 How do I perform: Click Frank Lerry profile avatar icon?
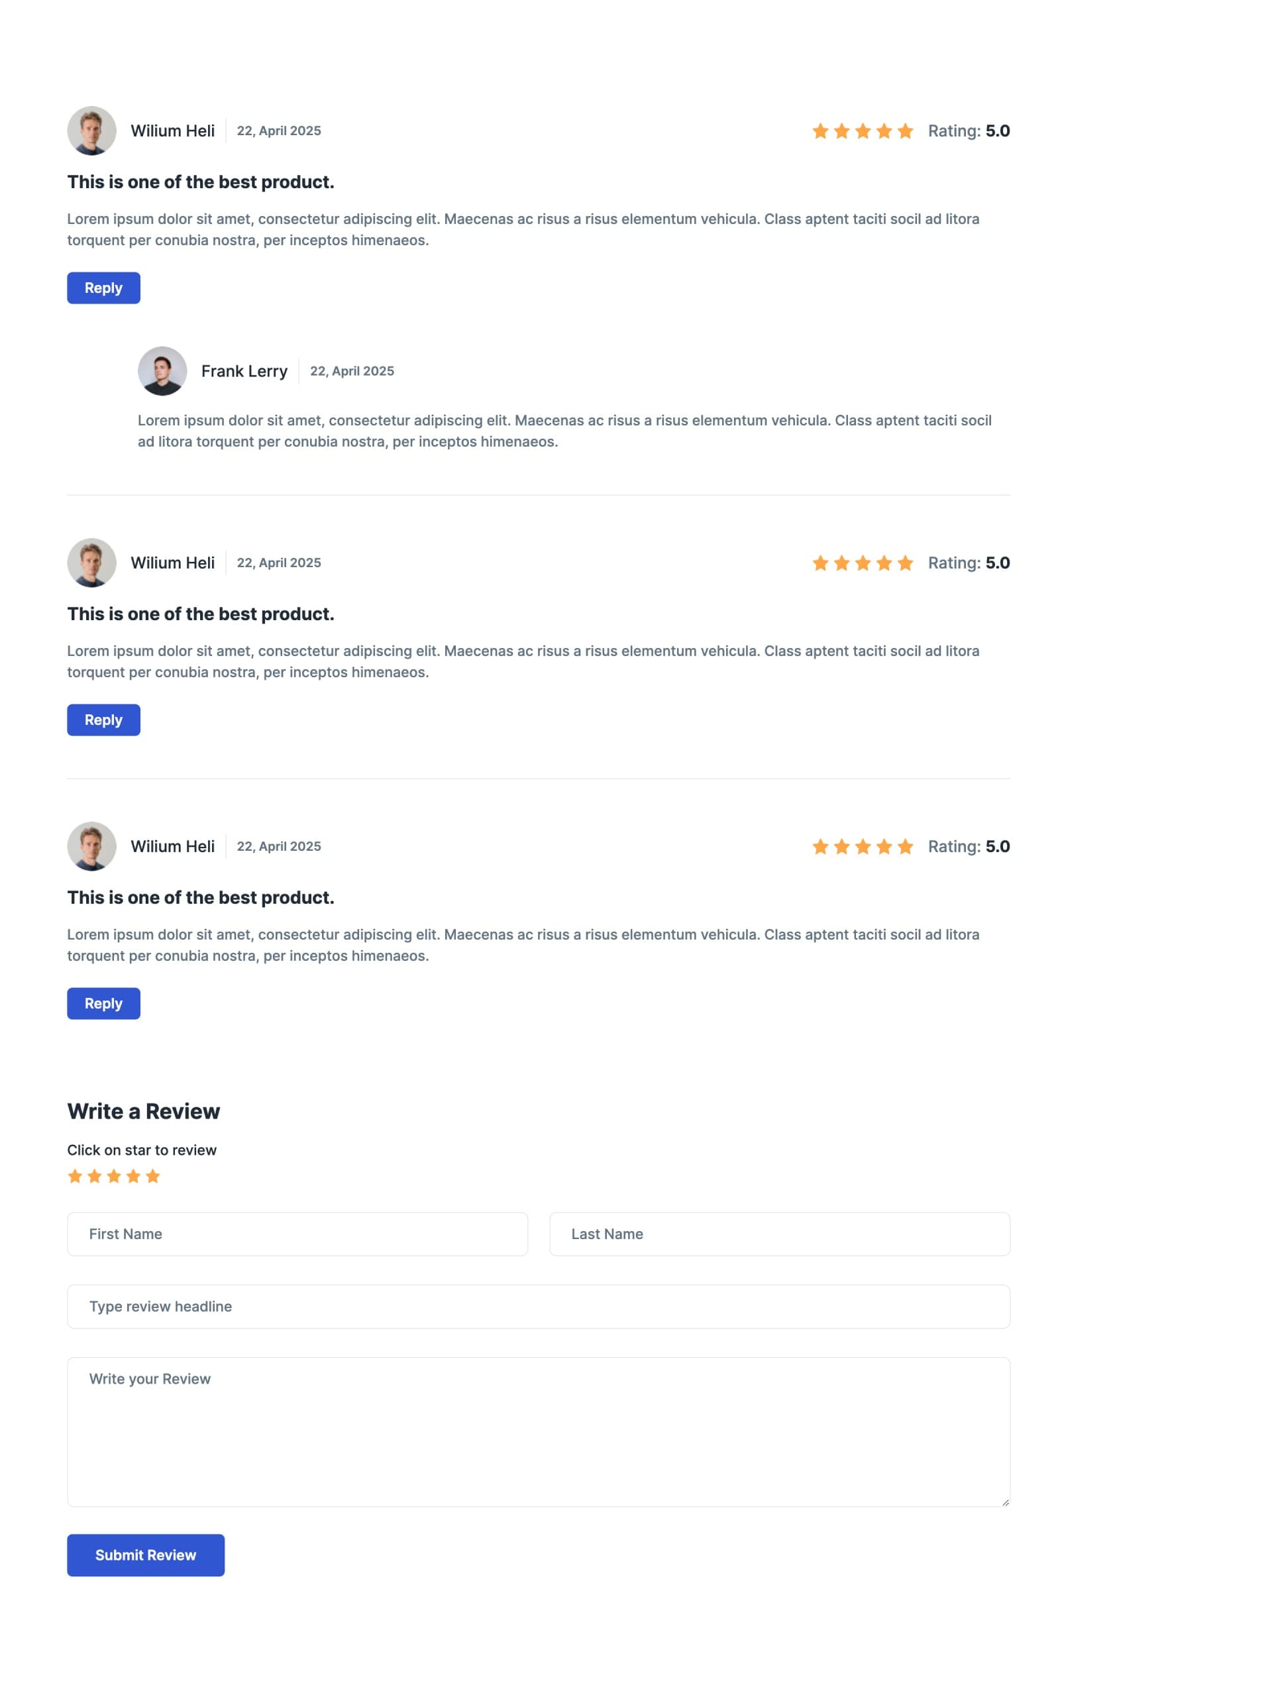tap(162, 370)
